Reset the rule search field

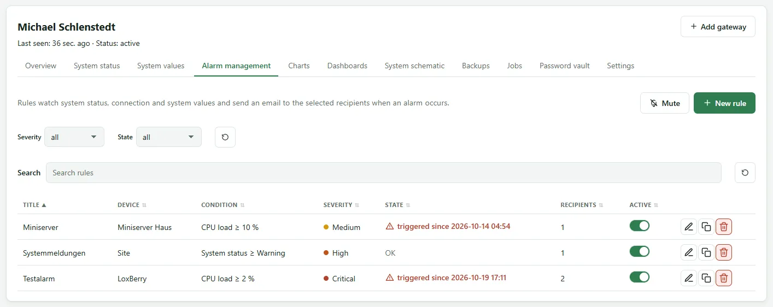coord(745,173)
